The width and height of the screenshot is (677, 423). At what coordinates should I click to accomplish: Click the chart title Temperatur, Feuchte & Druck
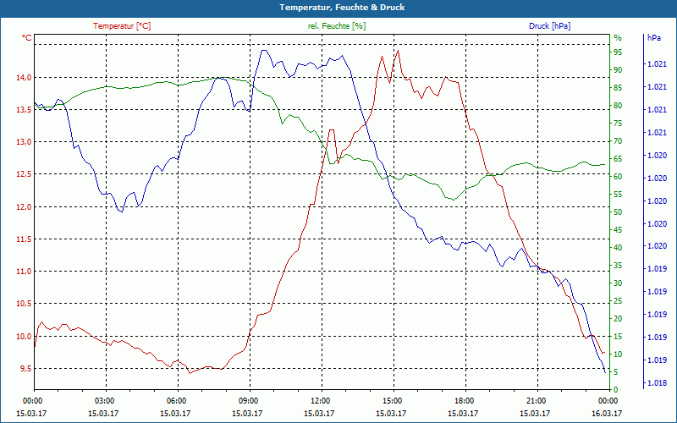pos(342,8)
